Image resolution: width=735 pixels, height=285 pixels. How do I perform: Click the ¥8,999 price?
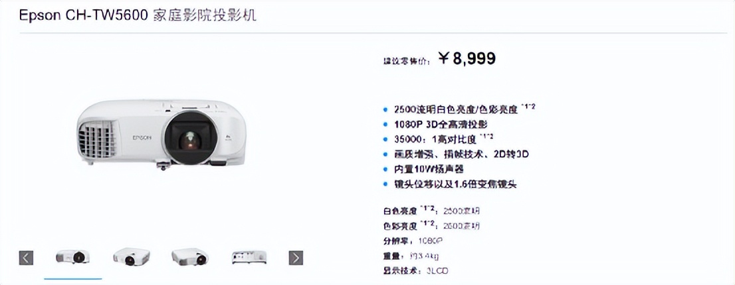(x=467, y=58)
